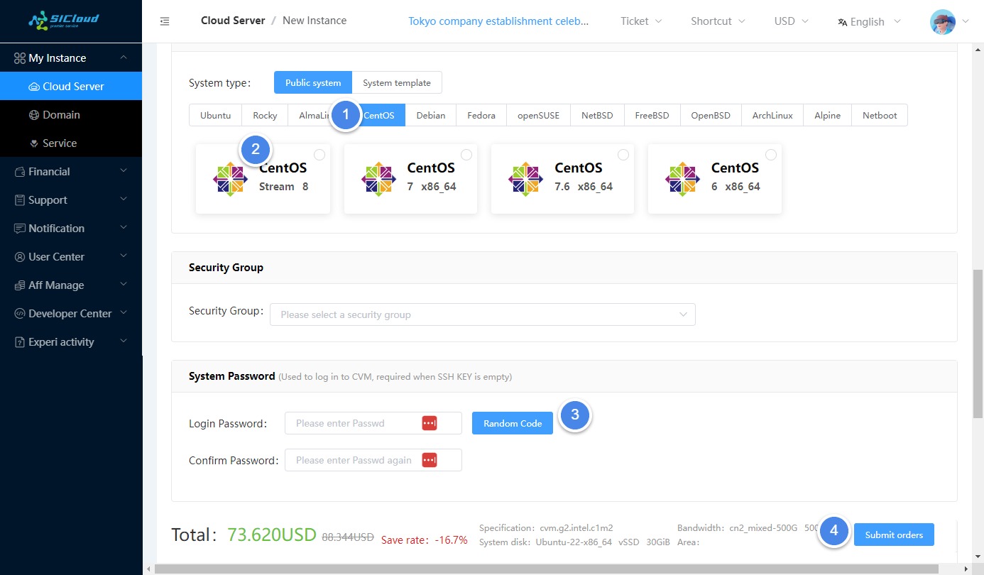The image size is (984, 575).
Task: Click the user avatar icon
Action: [x=942, y=21]
